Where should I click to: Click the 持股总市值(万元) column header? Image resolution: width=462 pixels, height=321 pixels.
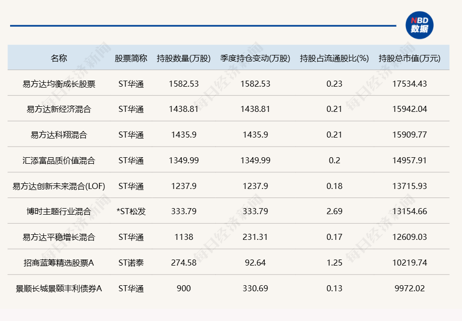(409, 58)
